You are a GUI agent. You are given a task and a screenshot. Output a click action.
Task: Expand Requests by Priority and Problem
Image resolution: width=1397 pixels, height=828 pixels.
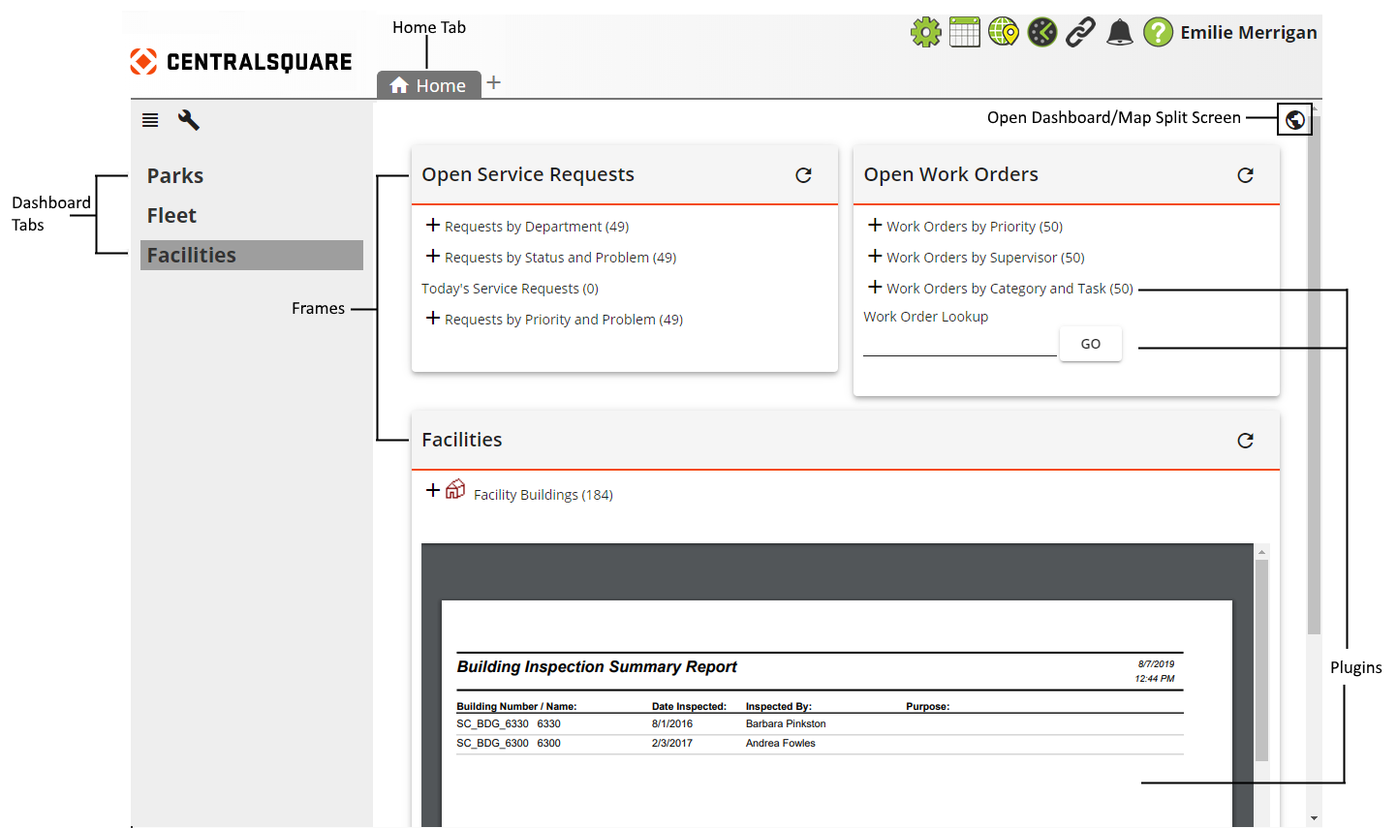[x=433, y=318]
